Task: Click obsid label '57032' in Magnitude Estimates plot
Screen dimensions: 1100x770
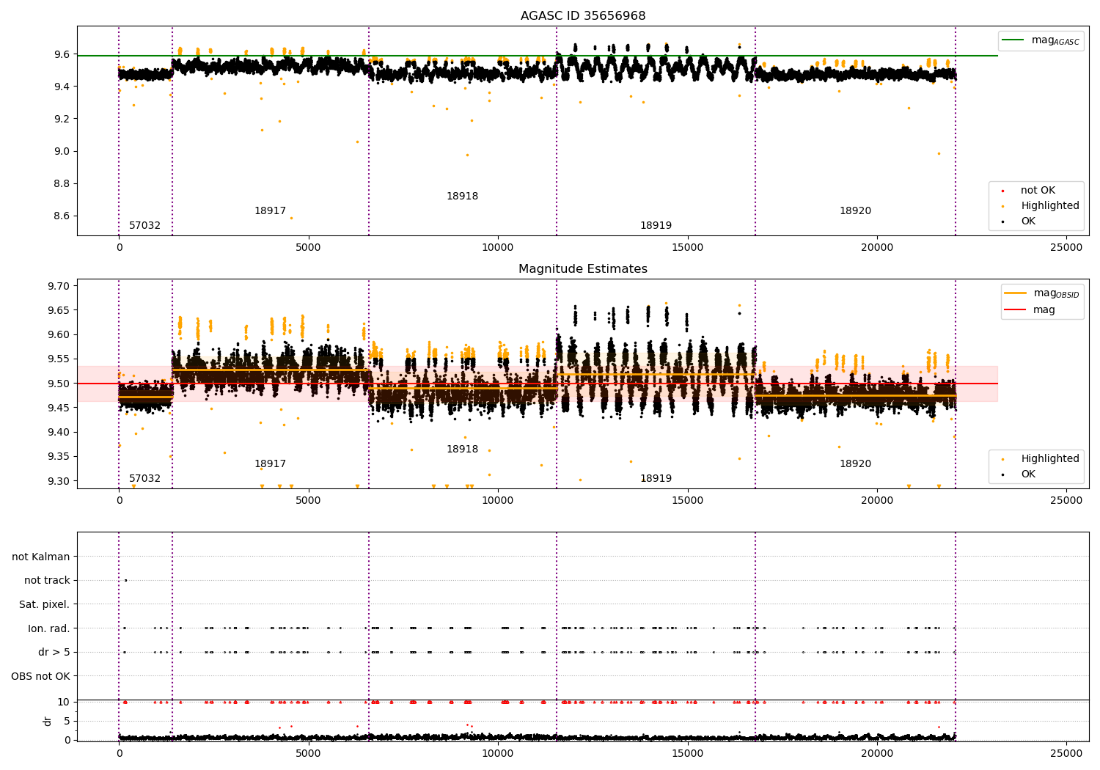Action: (x=144, y=479)
